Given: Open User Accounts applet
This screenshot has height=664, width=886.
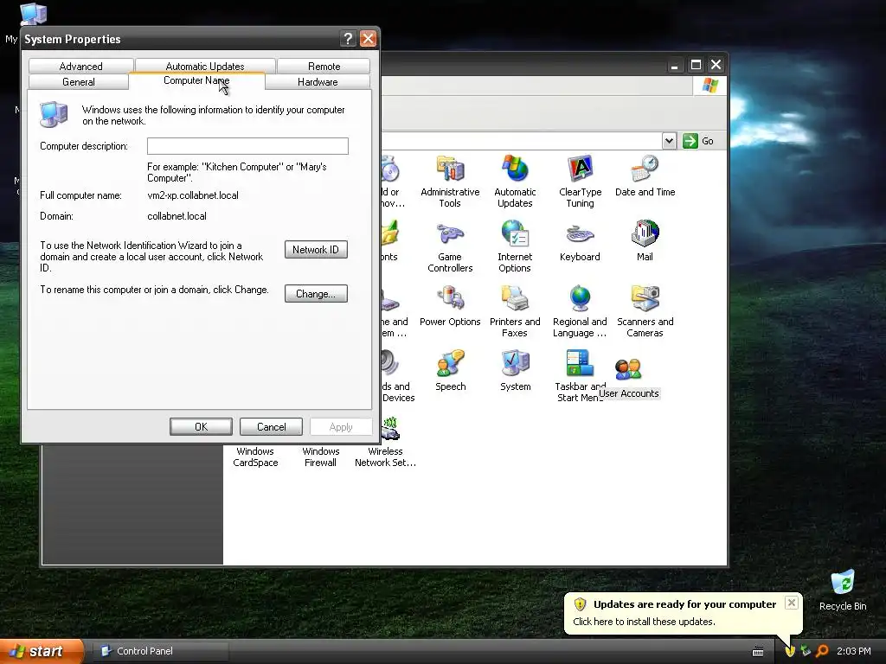Looking at the screenshot, I should pyautogui.click(x=628, y=379).
